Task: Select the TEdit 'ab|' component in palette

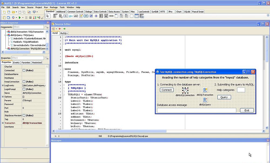Action: click(76, 16)
